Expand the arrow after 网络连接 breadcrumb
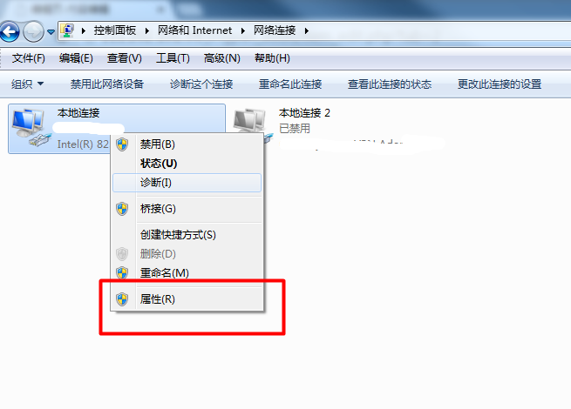 307,31
